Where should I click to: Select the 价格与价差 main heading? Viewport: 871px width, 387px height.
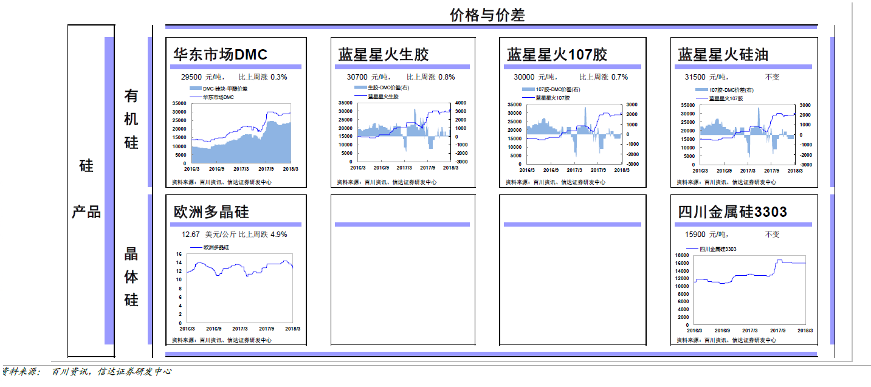(x=487, y=15)
